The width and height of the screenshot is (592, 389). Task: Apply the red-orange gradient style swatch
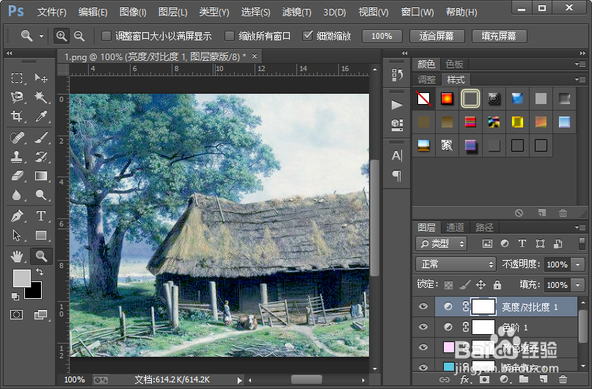447,99
